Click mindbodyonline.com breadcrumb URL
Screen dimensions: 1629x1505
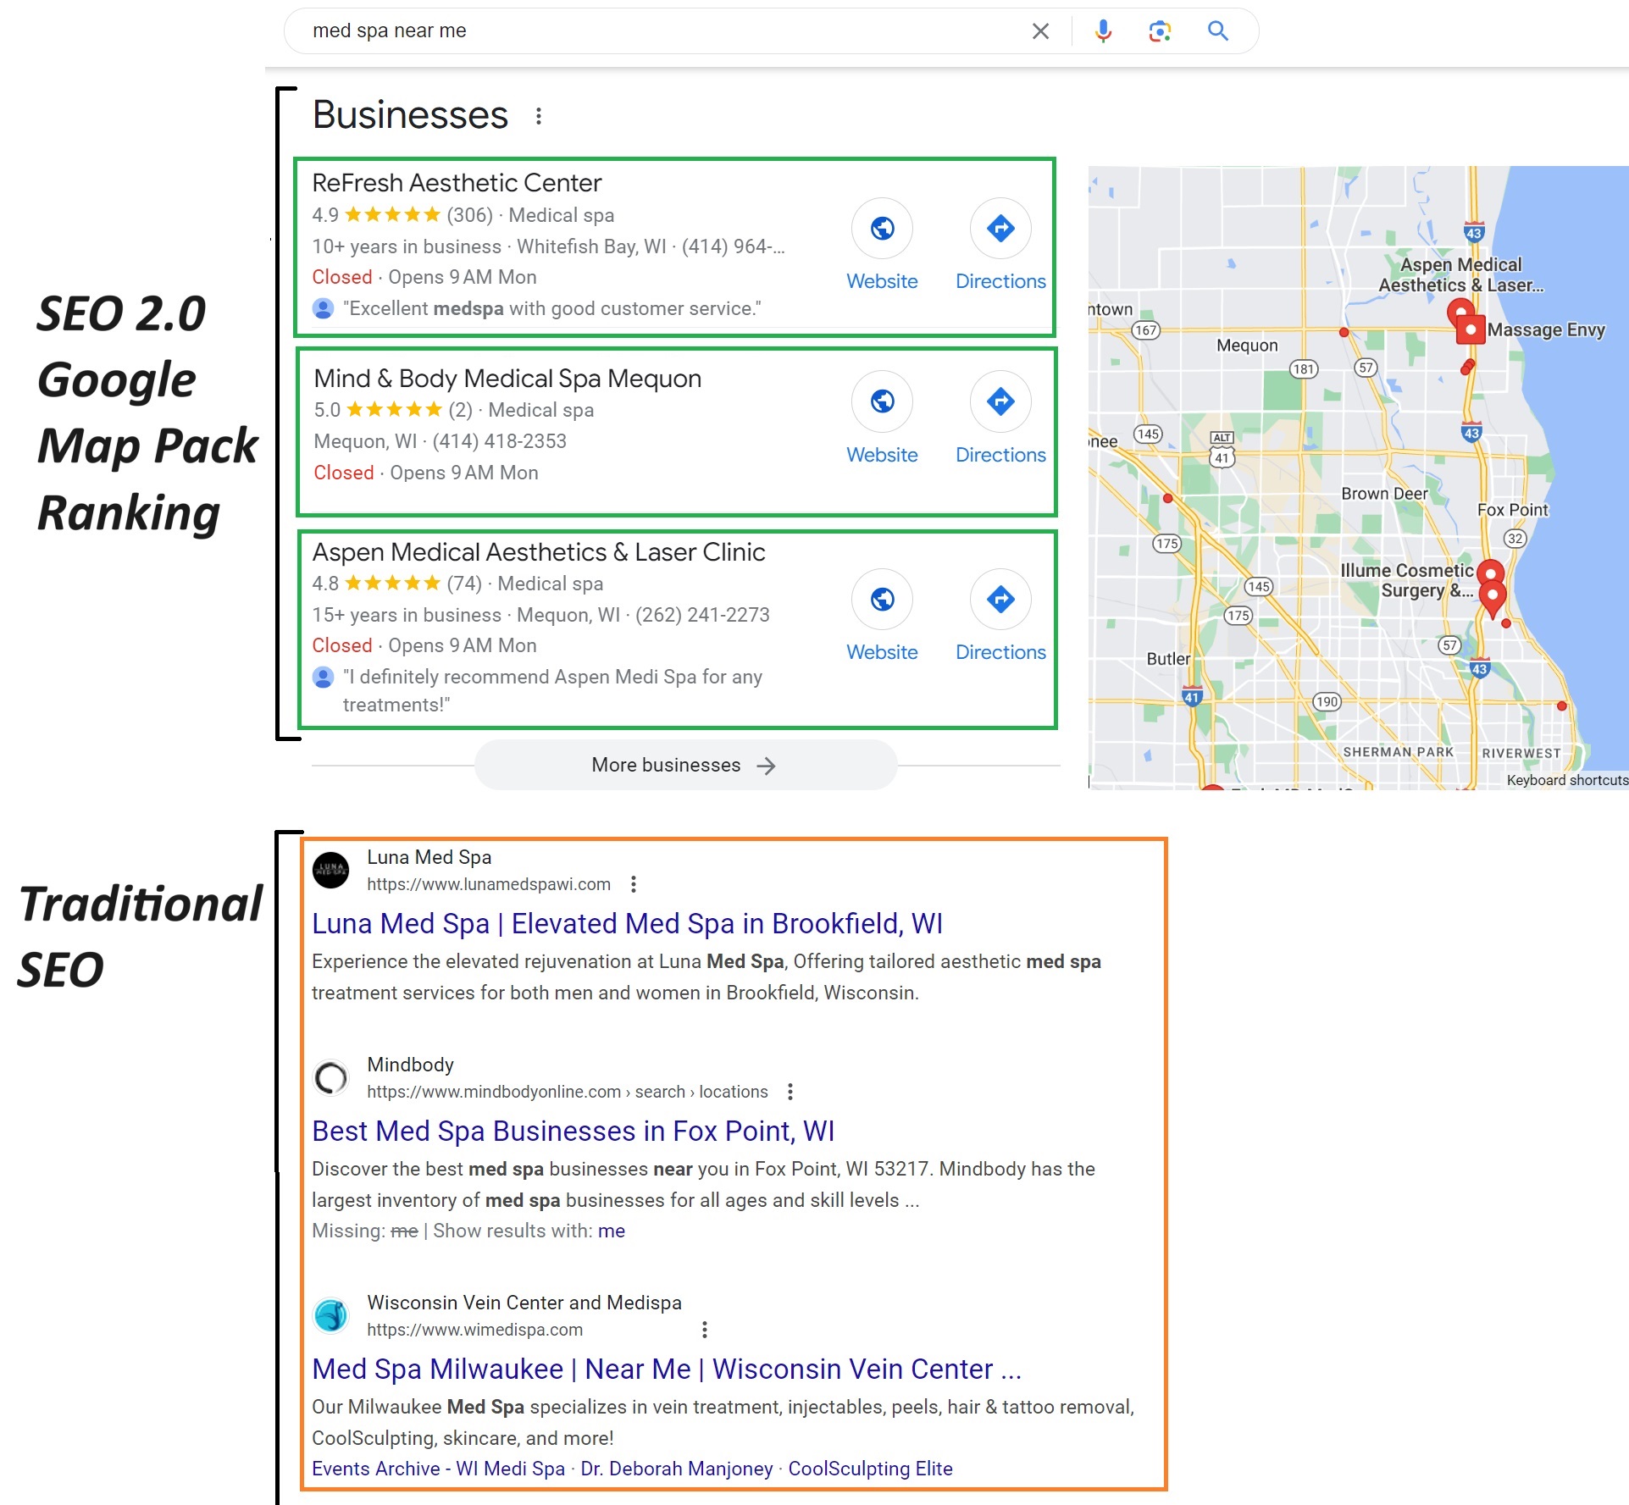pyautogui.click(x=568, y=1092)
